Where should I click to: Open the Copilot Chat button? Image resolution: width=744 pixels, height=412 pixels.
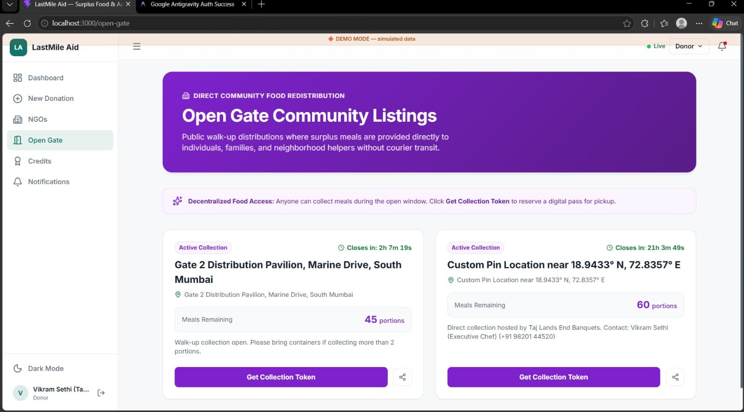725,23
